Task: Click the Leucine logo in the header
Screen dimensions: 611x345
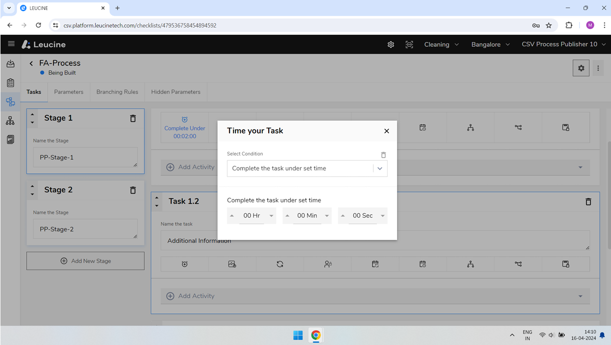Action: [44, 44]
